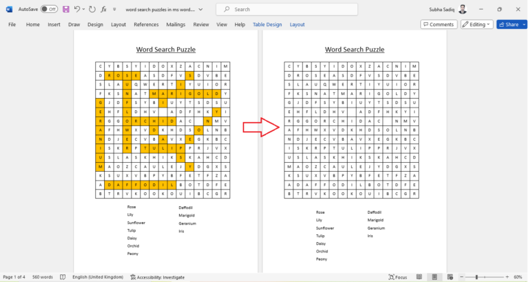
Task: Open the Editing mode dropdown
Action: (477, 24)
